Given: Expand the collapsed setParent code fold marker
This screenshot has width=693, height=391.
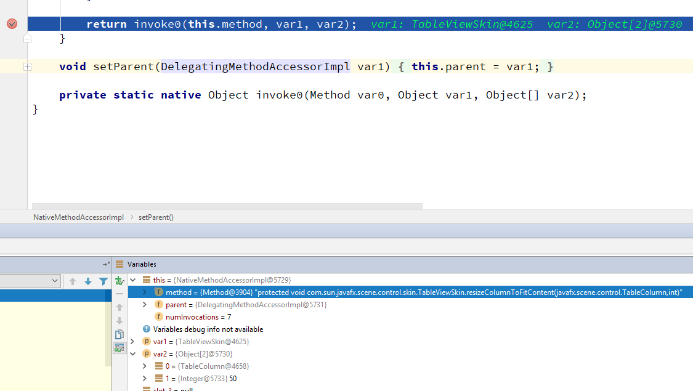Looking at the screenshot, I should [27, 66].
